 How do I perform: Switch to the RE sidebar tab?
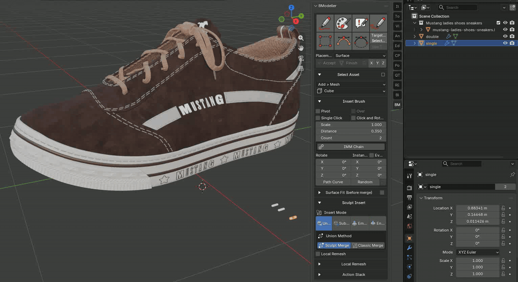coord(397,85)
